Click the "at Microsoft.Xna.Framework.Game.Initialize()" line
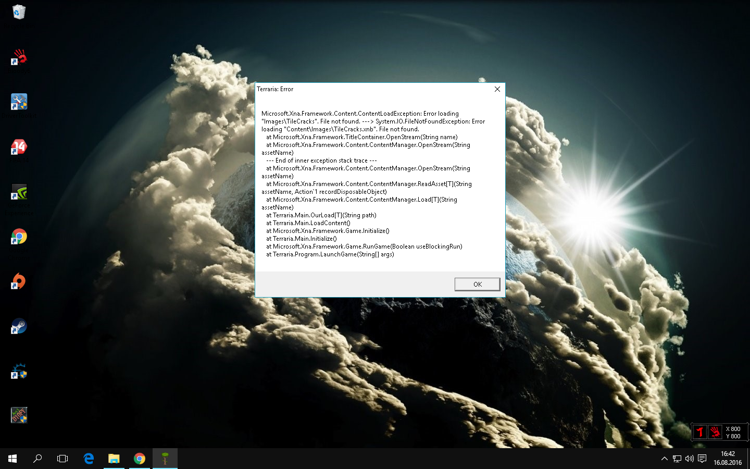This screenshot has width=750, height=469. tap(328, 231)
